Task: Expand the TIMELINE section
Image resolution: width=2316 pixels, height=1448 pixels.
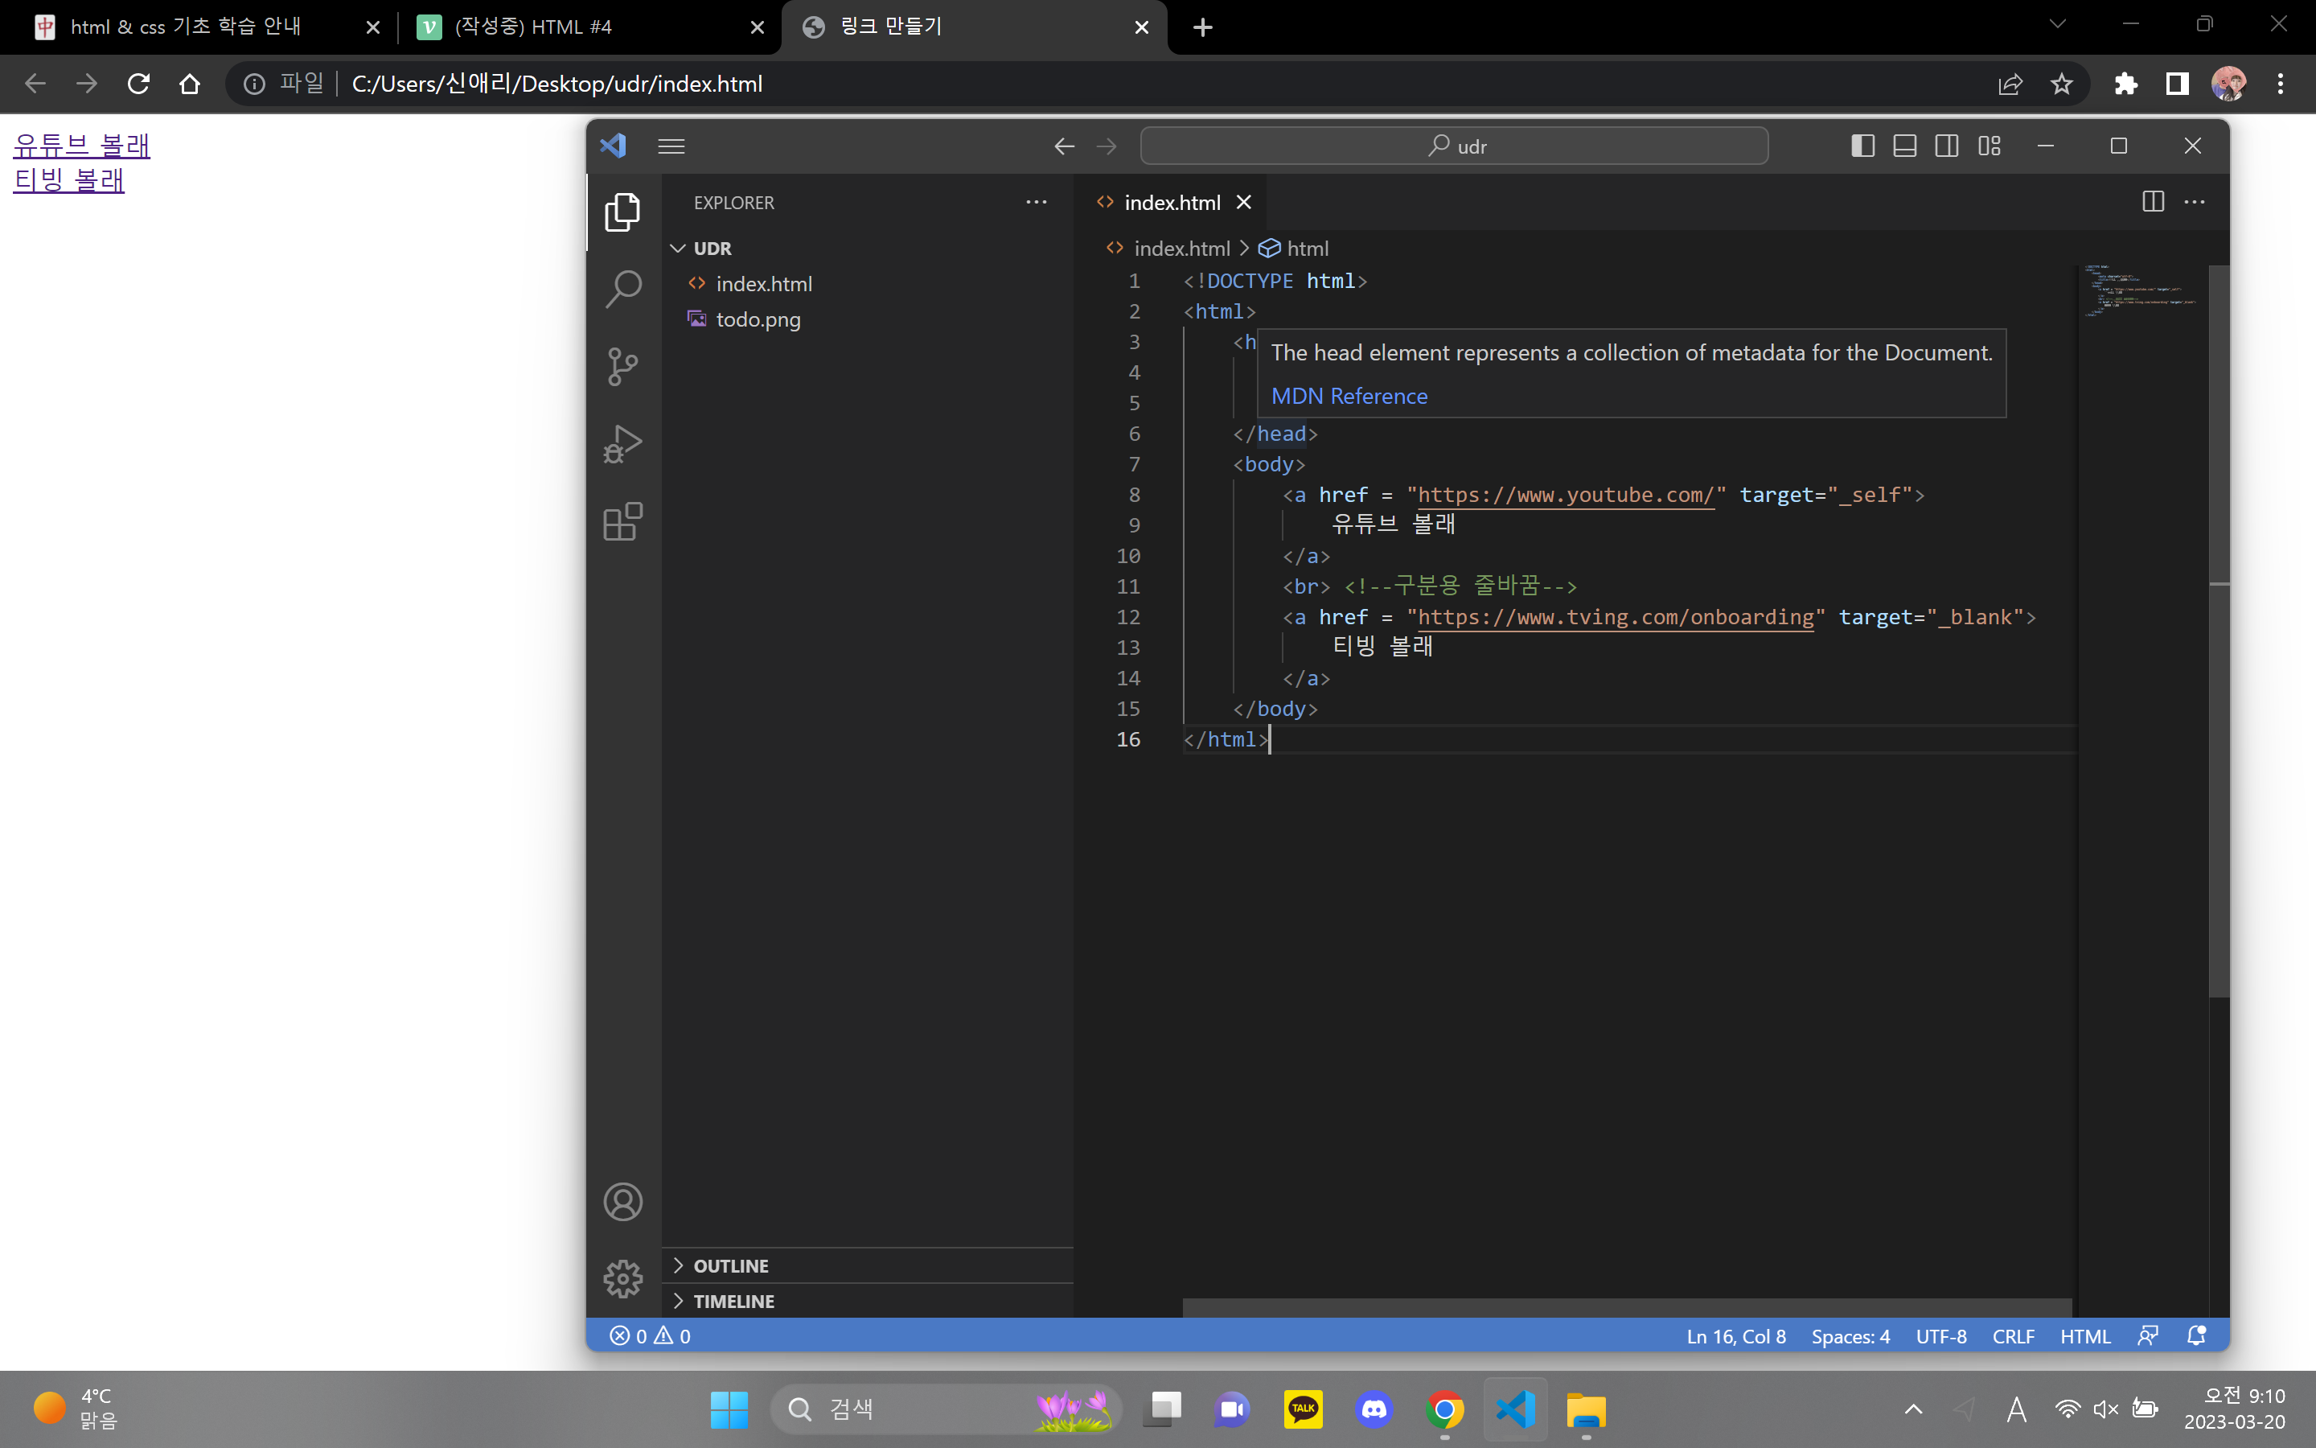Action: (x=733, y=1302)
